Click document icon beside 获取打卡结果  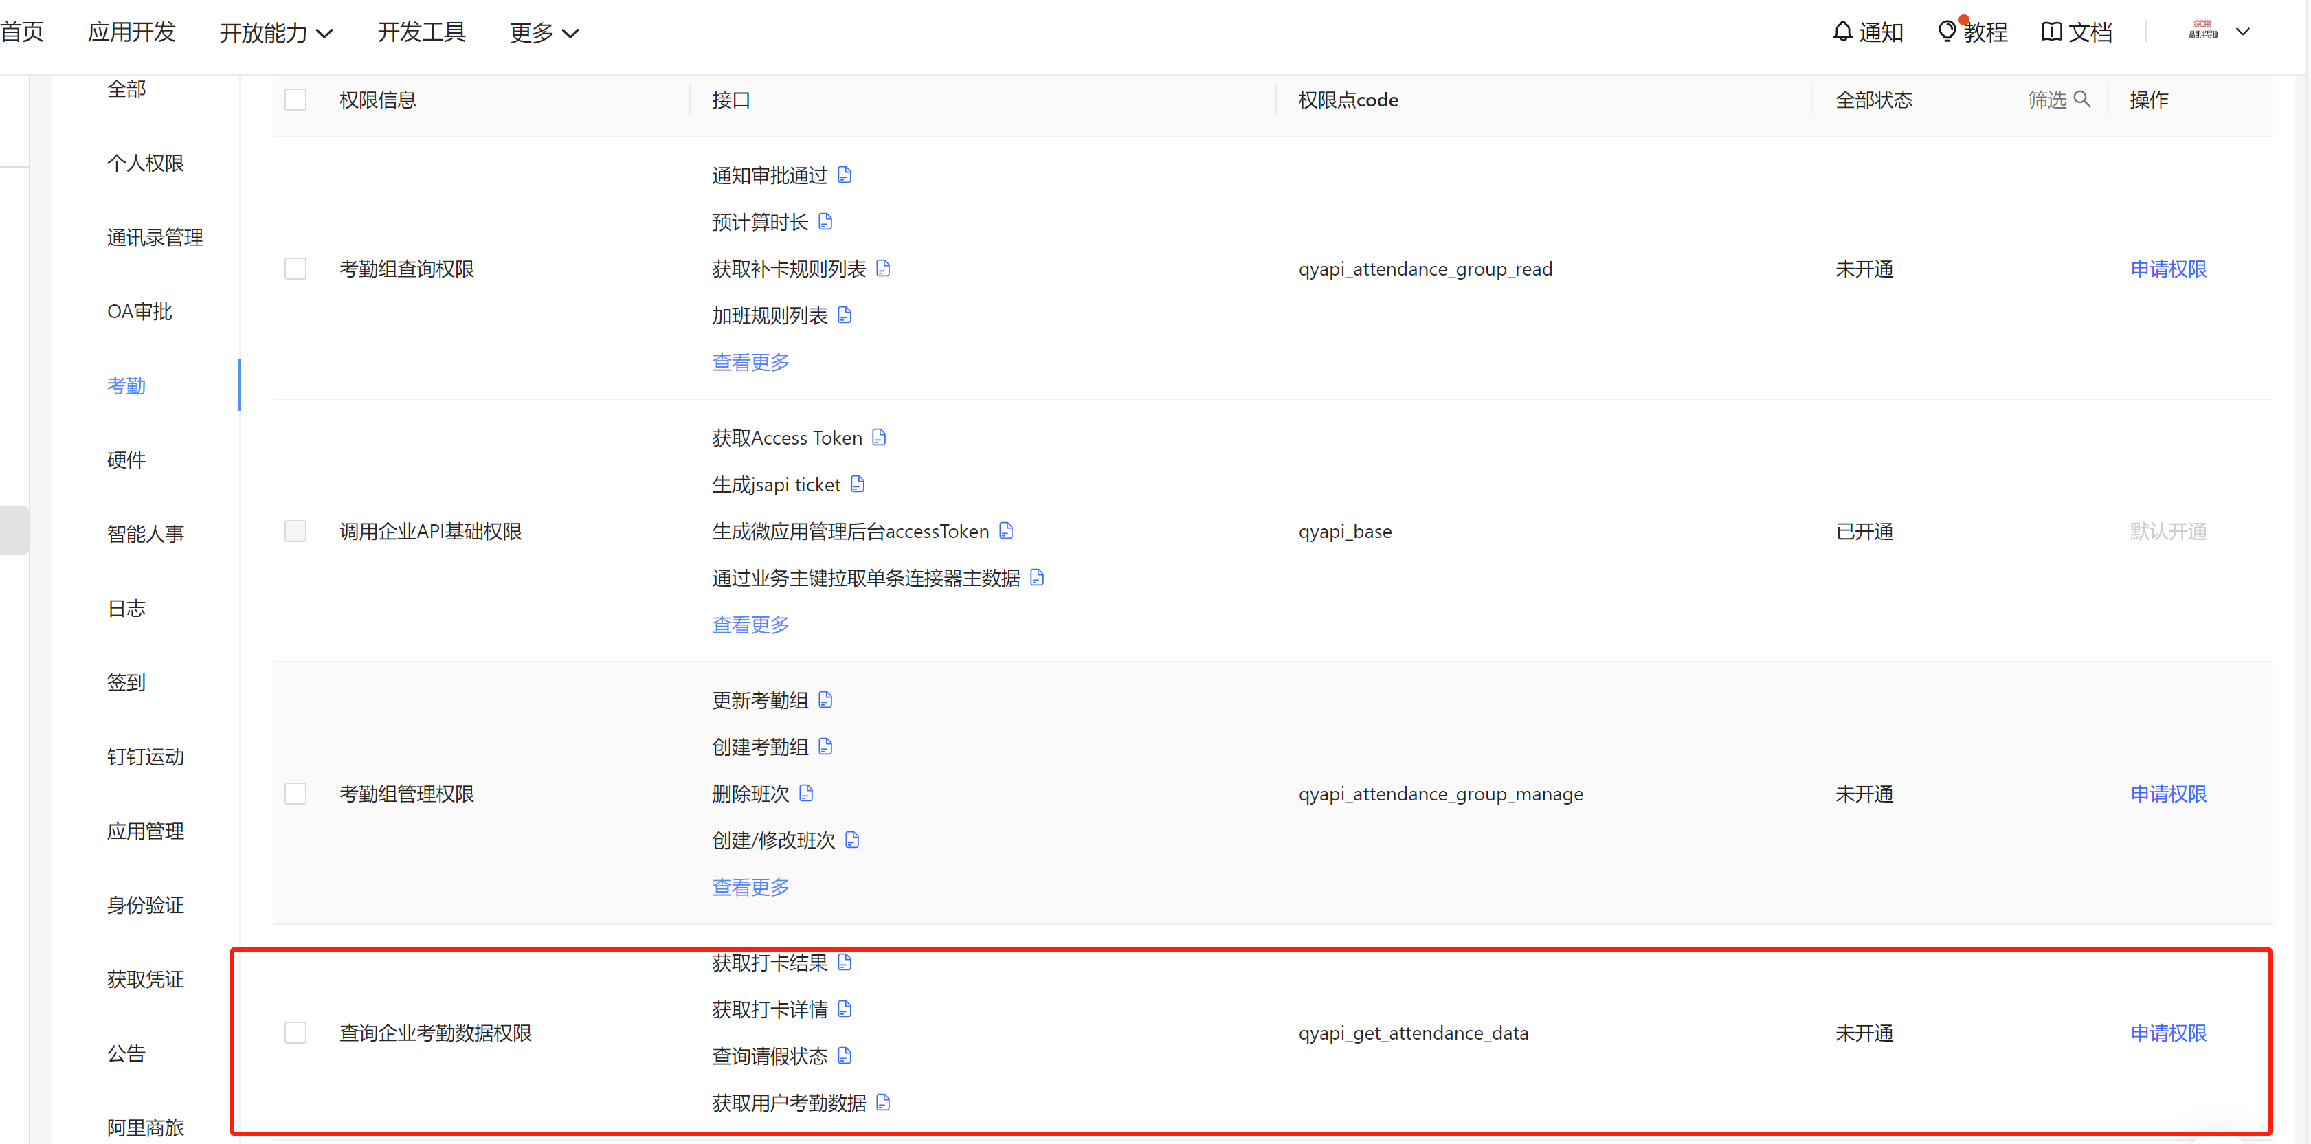tap(844, 962)
